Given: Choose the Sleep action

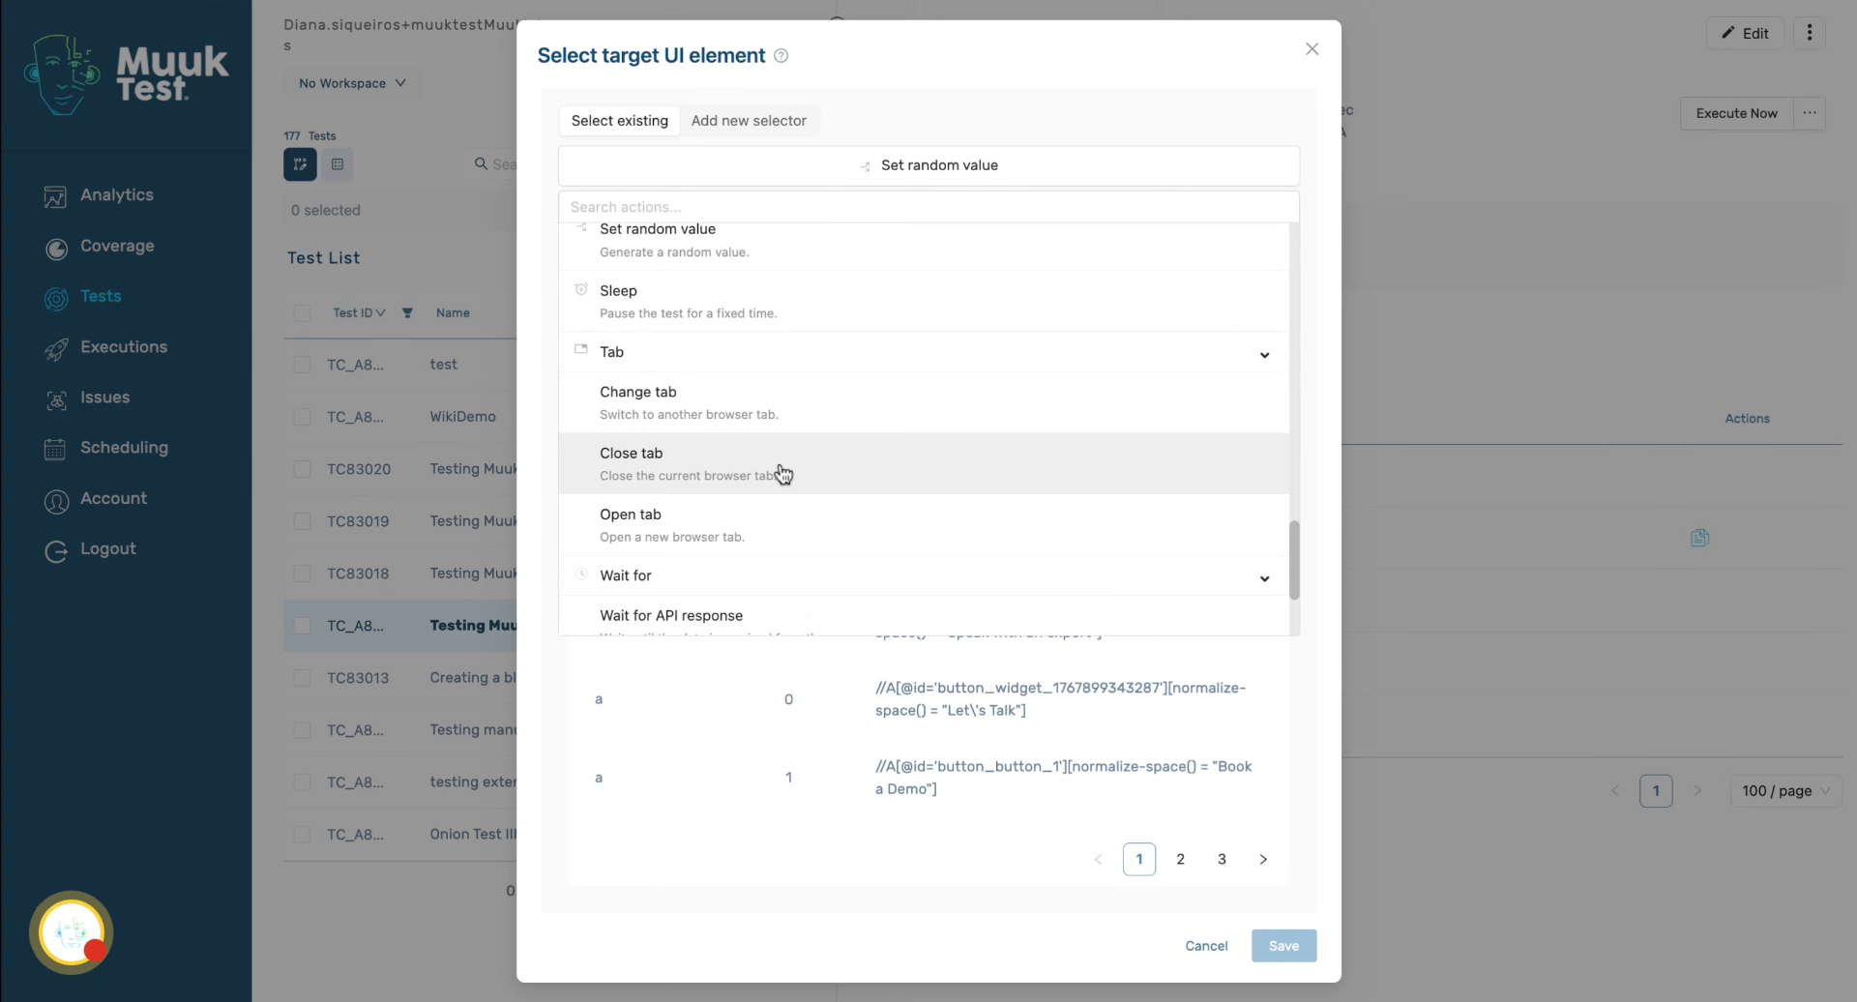Looking at the screenshot, I should [924, 301].
